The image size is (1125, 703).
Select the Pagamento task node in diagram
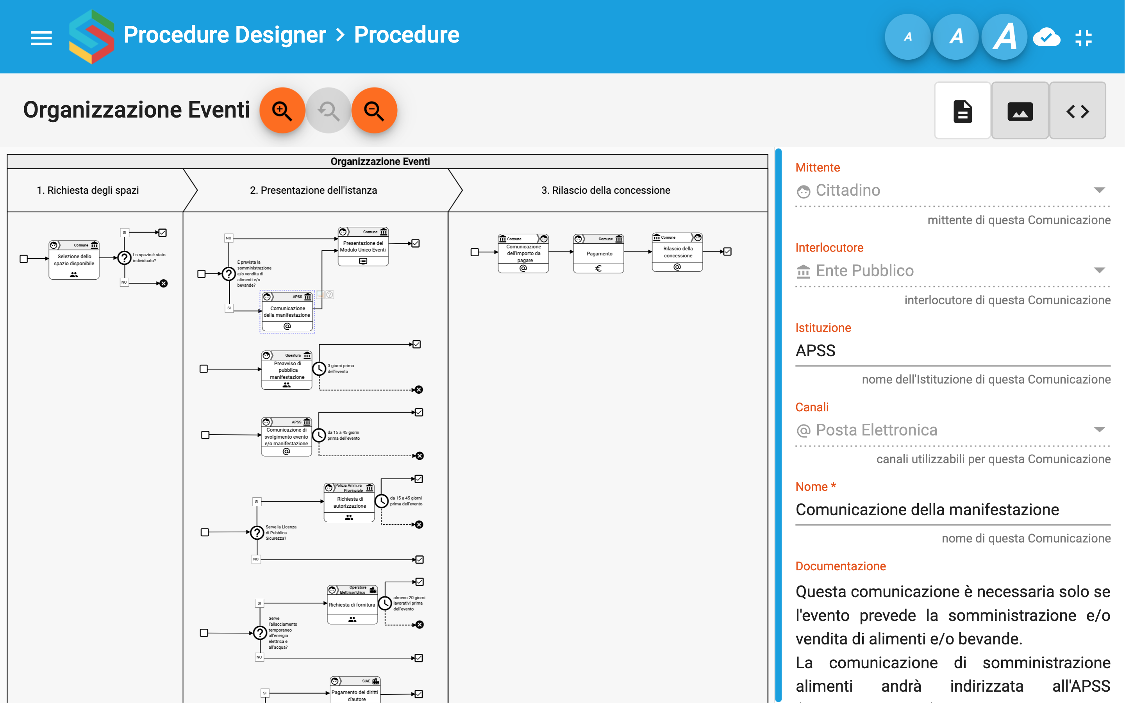(x=599, y=253)
